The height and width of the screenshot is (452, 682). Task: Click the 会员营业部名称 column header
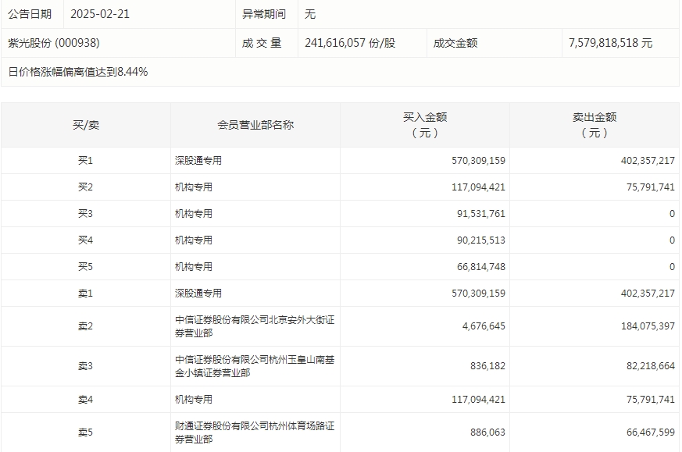pos(255,125)
